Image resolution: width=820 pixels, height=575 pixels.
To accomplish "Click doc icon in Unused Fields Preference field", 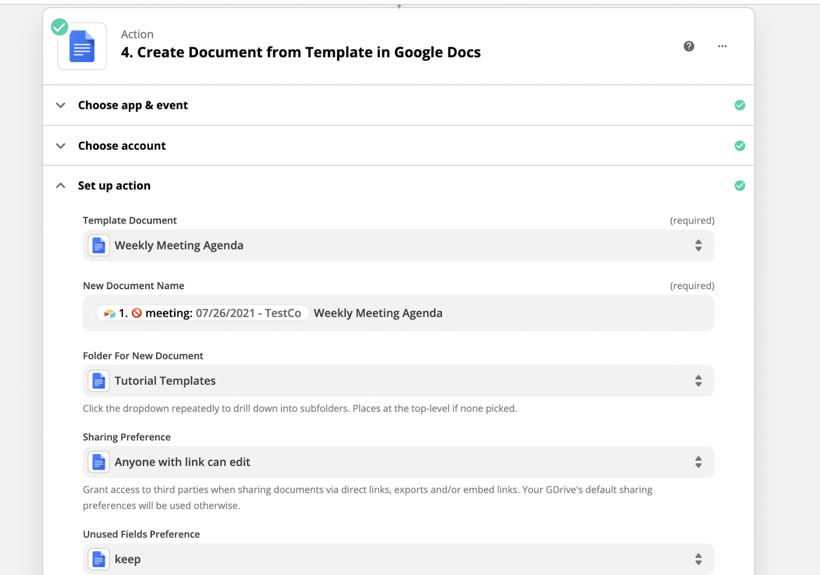I will (98, 559).
